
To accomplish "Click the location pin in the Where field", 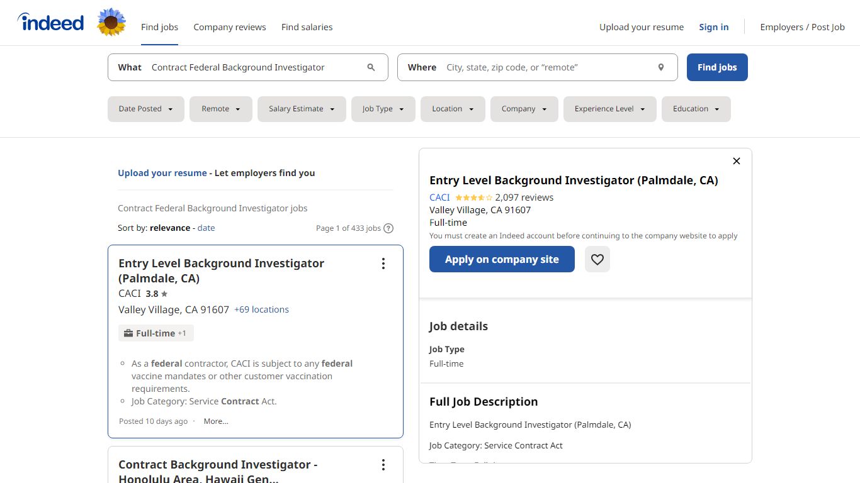I will point(661,67).
